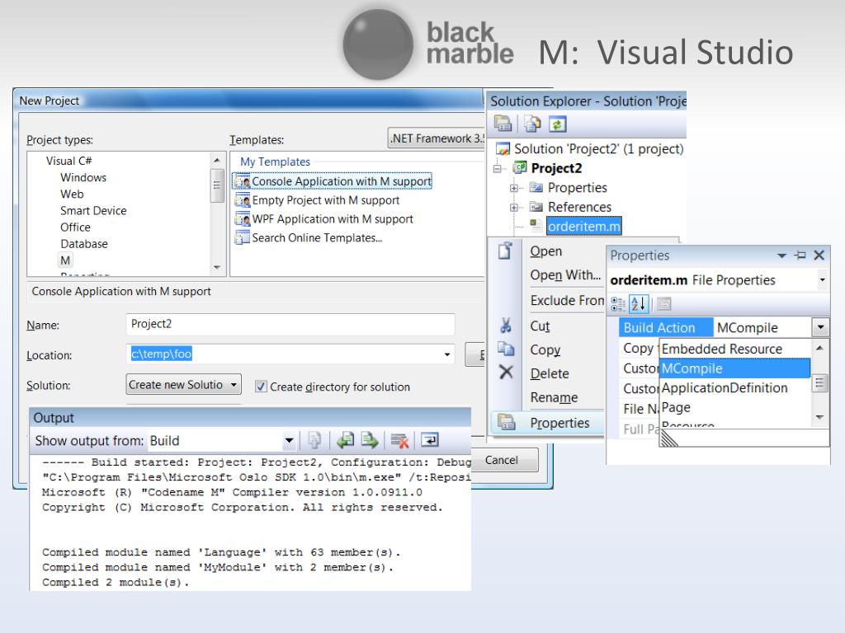845x633 pixels.
Task: Select the M project type
Action: (65, 260)
